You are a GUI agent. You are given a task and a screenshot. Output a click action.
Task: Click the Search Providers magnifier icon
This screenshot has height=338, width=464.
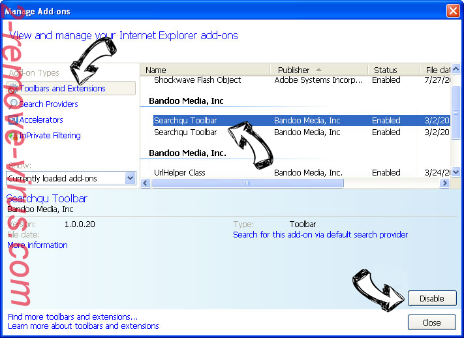tap(13, 104)
